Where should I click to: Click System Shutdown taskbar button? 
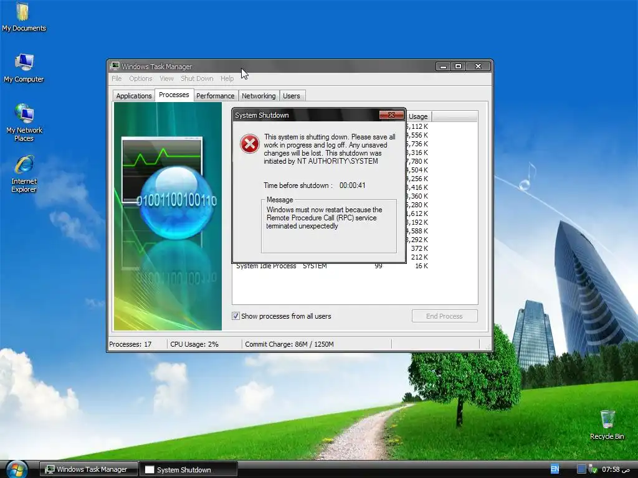pyautogui.click(x=188, y=470)
